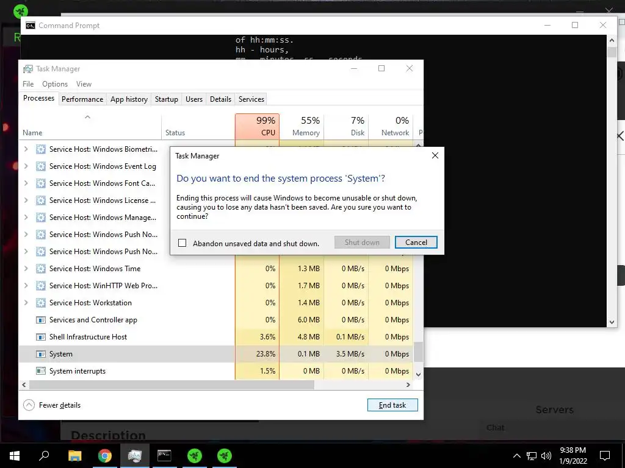
Task: Sort by the Disk column header
Action: (347, 127)
